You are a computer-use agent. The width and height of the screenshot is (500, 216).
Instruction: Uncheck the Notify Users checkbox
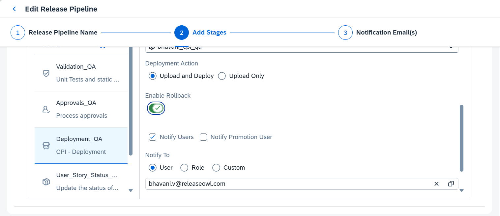coord(153,137)
